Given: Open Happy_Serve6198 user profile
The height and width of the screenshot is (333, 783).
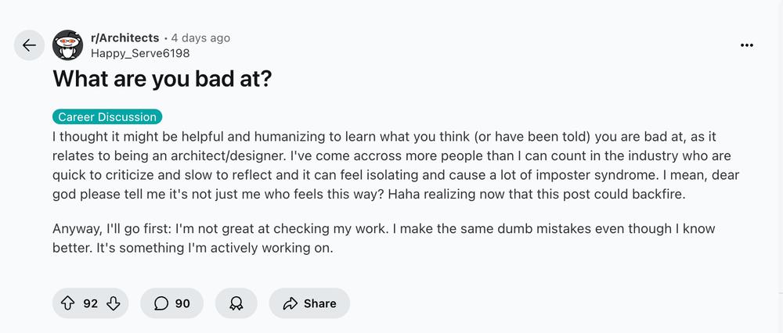Looking at the screenshot, I should (x=140, y=53).
